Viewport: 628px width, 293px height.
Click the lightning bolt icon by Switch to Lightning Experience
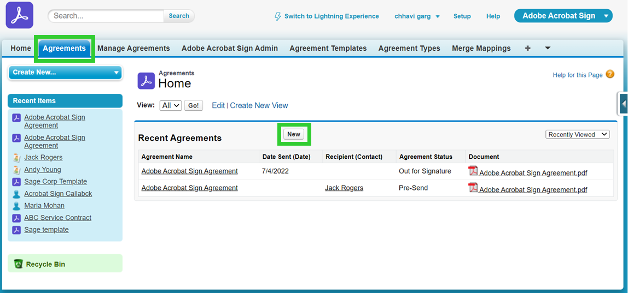(x=277, y=16)
